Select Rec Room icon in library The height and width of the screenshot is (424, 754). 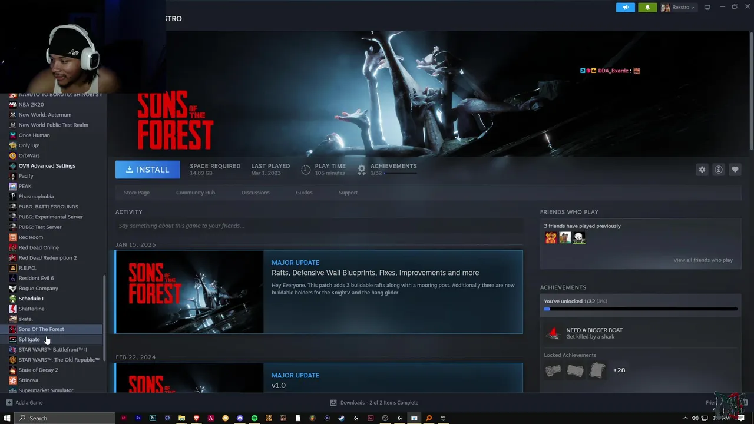[13, 237]
